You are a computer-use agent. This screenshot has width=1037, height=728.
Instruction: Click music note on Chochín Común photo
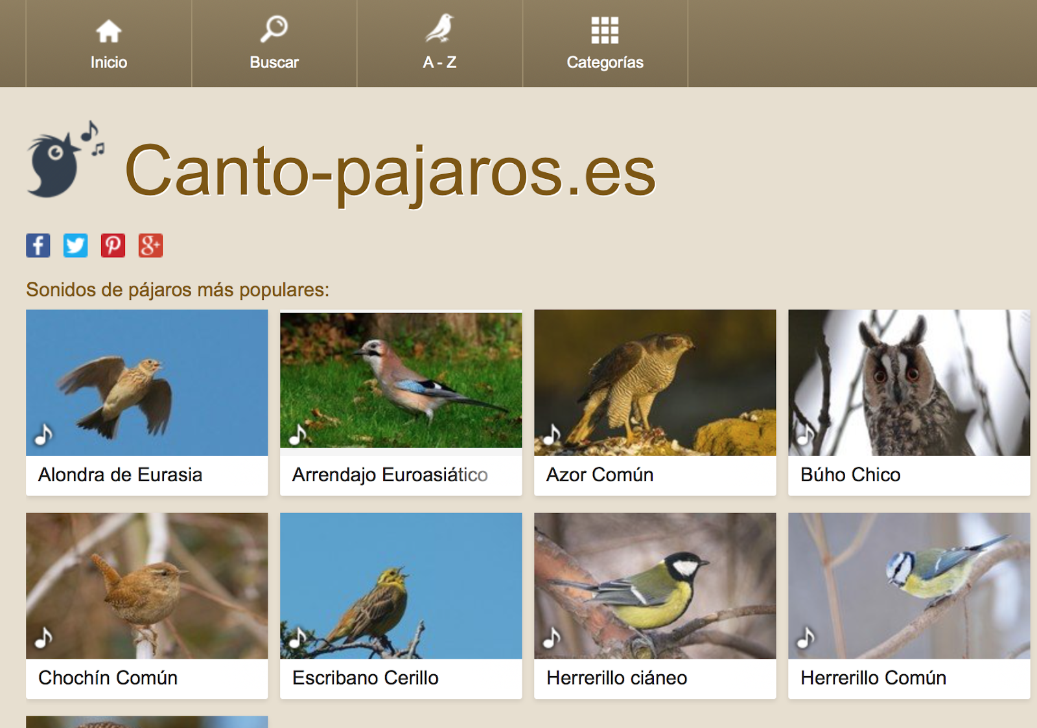point(43,638)
